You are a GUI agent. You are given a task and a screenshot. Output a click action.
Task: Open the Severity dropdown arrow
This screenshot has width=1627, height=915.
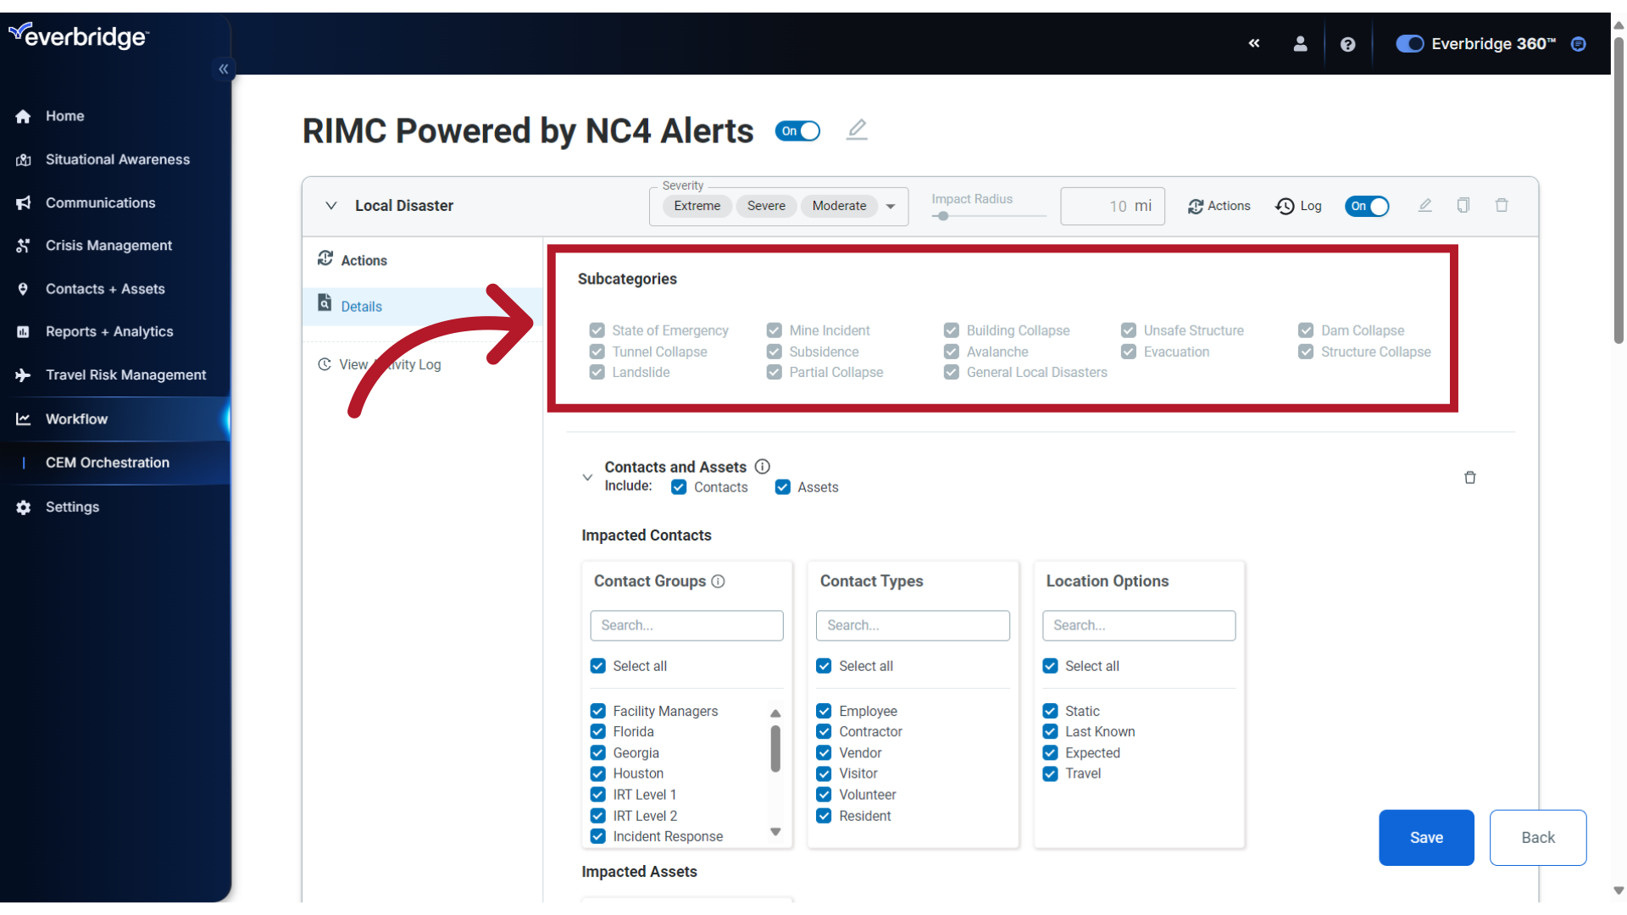pos(891,207)
